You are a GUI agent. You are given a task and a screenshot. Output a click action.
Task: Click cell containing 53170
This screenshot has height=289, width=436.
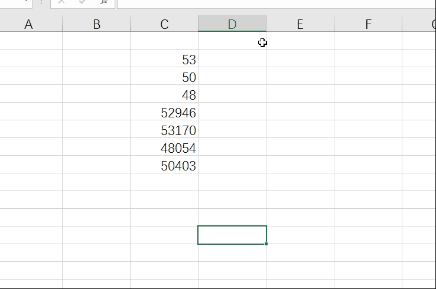(164, 129)
